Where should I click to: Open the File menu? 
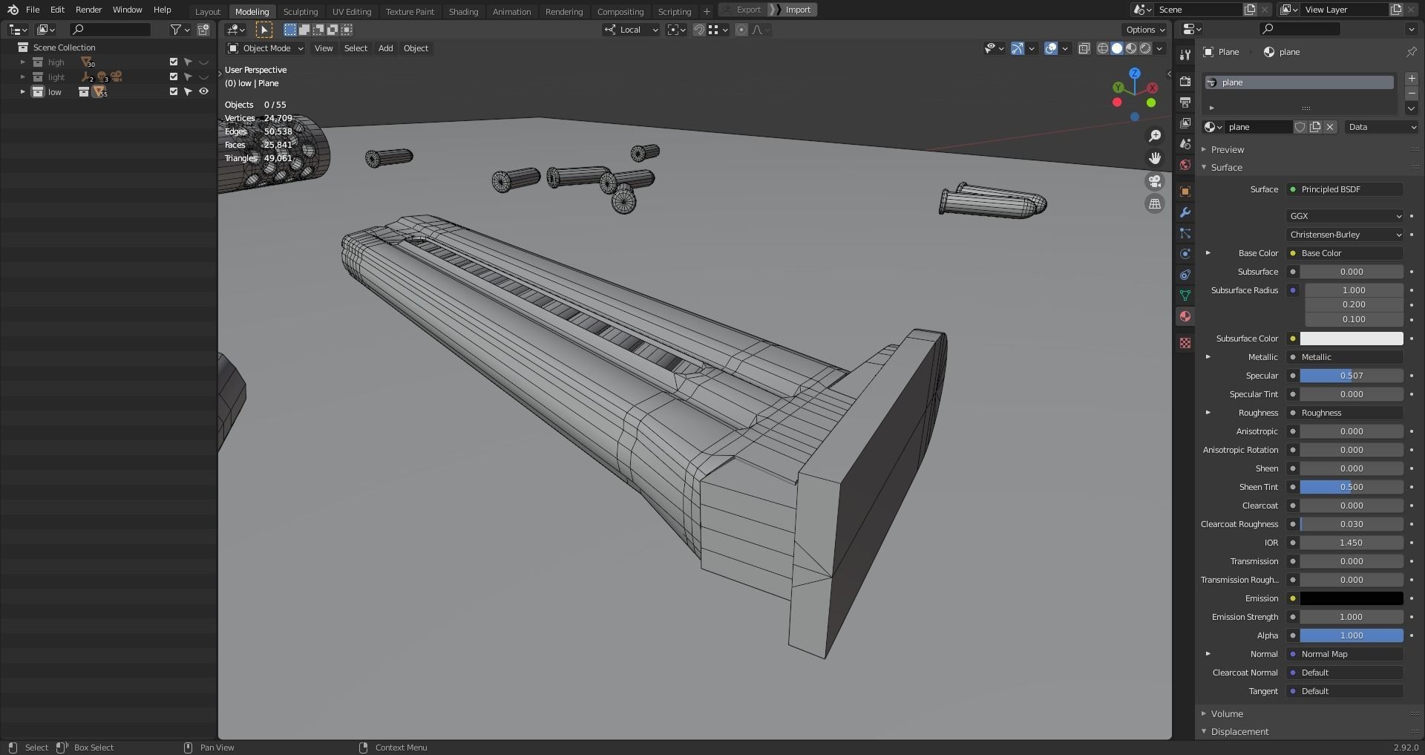33,10
